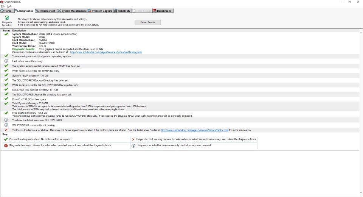This screenshot has height=197, width=363.
Task: Select the Card Manufacturer NVIDIA value
Action: click(43, 40)
